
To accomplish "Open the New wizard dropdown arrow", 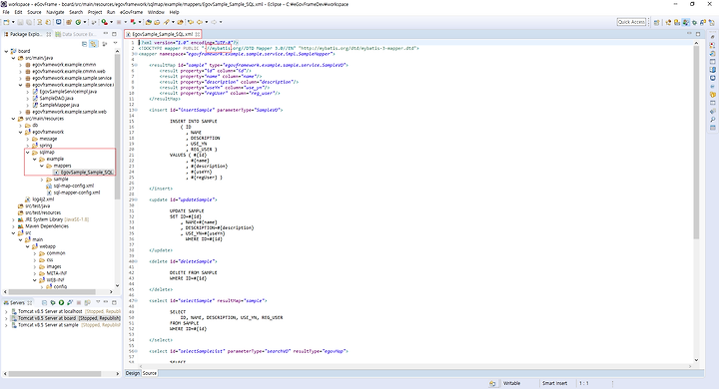I will click(13, 22).
